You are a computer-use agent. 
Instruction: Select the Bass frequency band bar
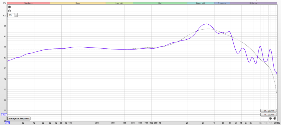point(78,3)
